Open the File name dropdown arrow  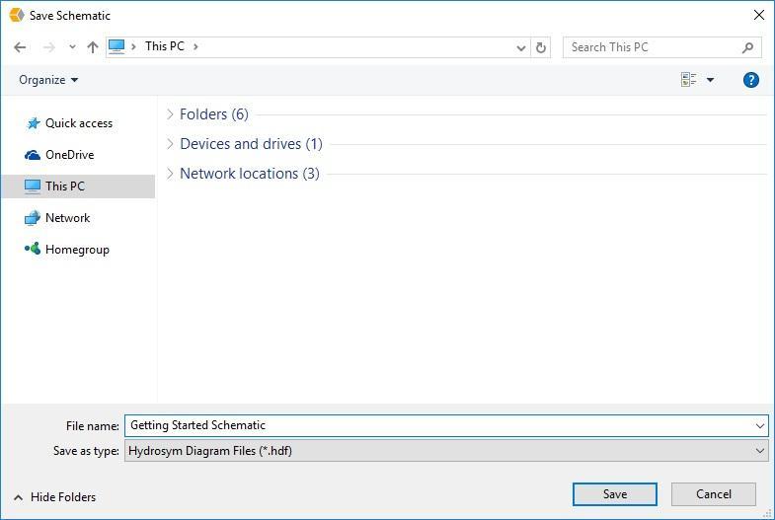click(759, 425)
